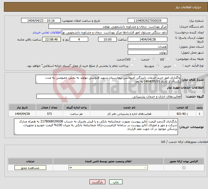The width and height of the screenshot is (208, 189).
Task: Click the شماره نیاز field 1104092927000029
Action: pyautogui.click(x=148, y=20)
